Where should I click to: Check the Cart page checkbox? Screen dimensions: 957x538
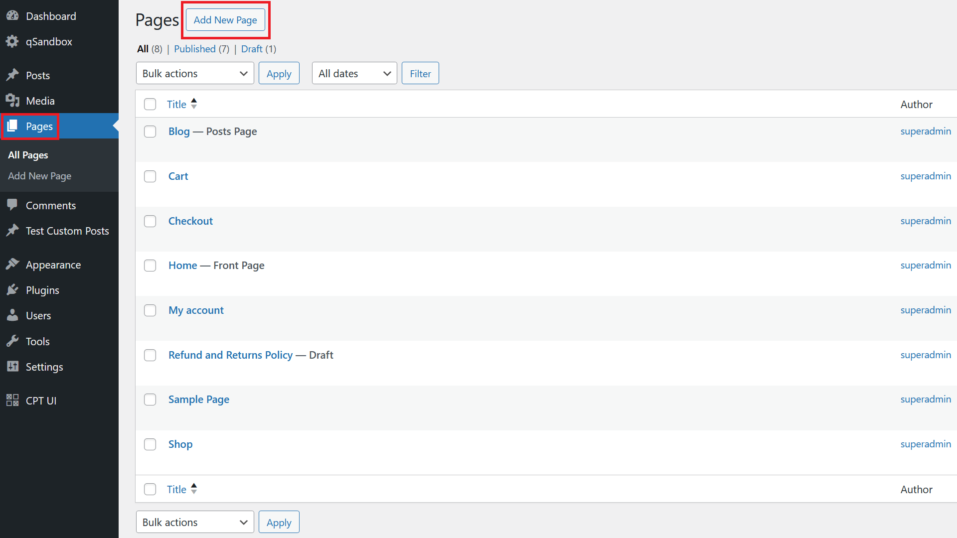pos(150,176)
